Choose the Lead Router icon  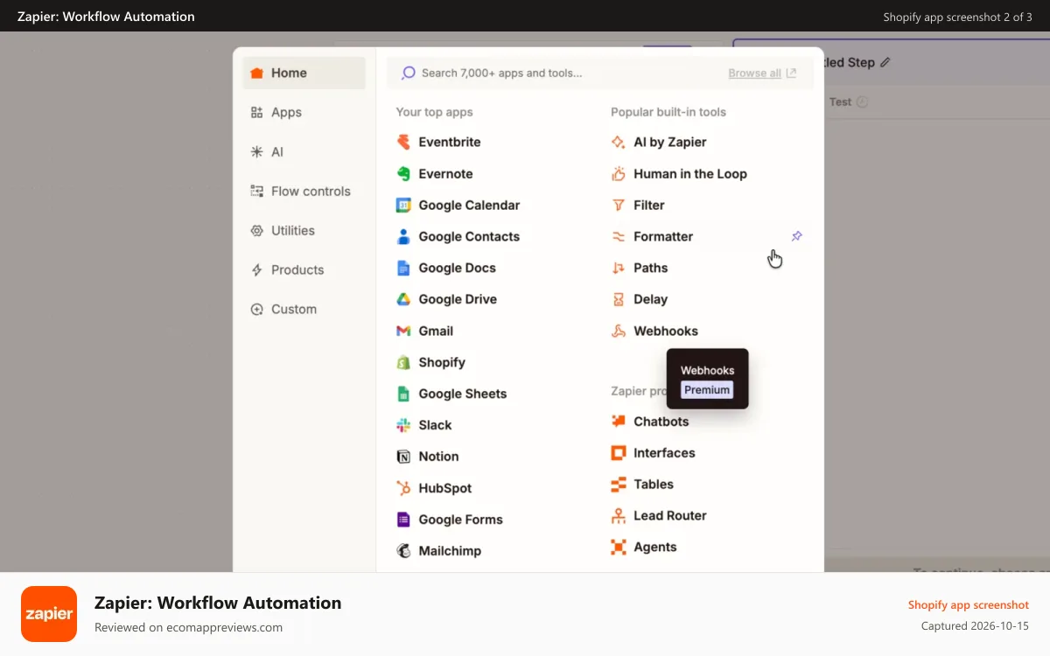[619, 516]
